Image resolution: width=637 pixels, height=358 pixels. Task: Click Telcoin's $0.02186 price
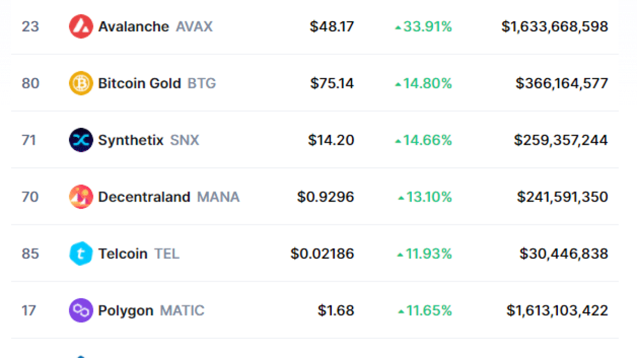[322, 254]
